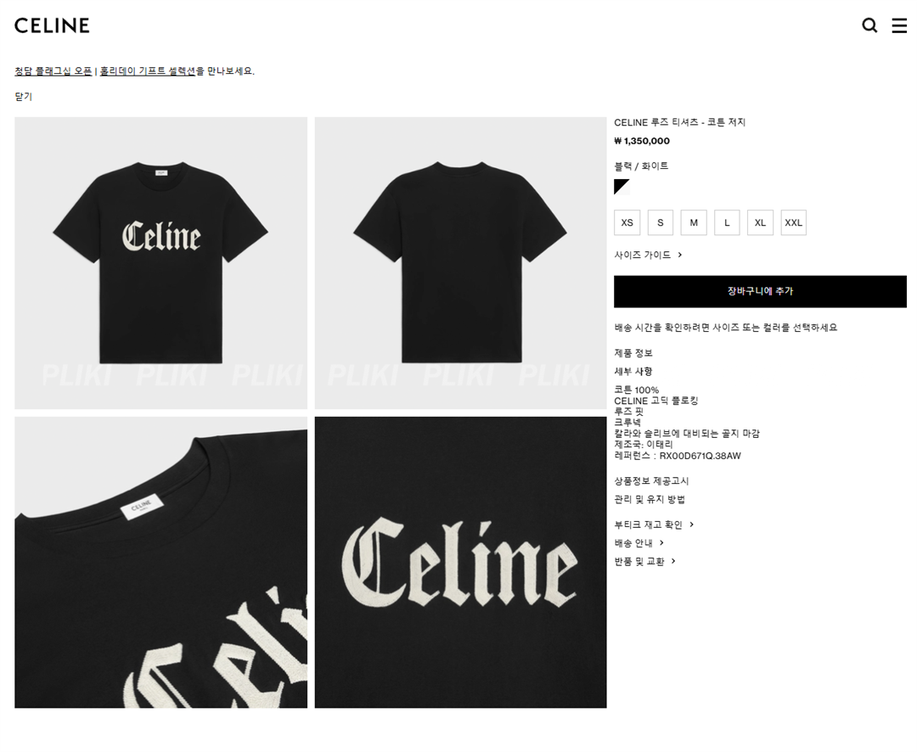Click the CELINE logo

tap(52, 25)
